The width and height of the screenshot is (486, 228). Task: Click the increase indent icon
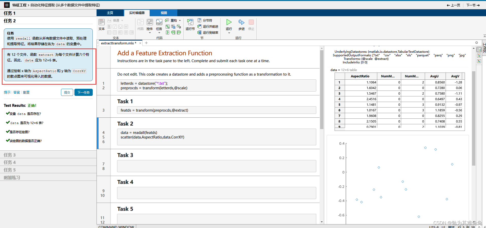tap(173, 32)
